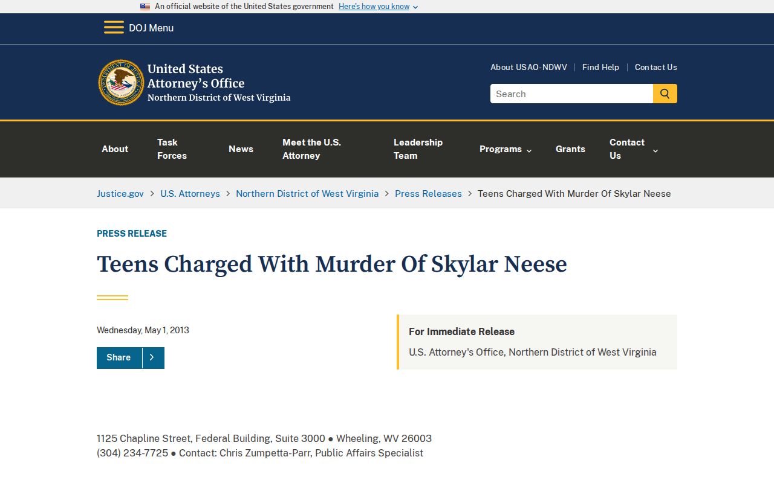This screenshot has width=774, height=483.
Task: Click the Department of Justice seal logo
Action: (122, 83)
